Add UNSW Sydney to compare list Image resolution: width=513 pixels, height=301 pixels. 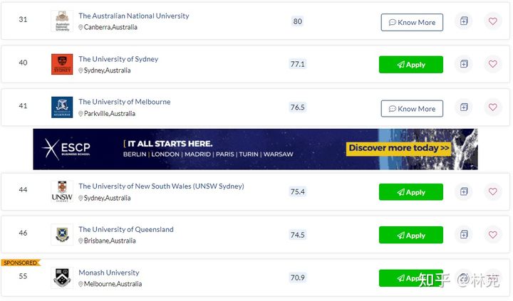[x=464, y=191]
